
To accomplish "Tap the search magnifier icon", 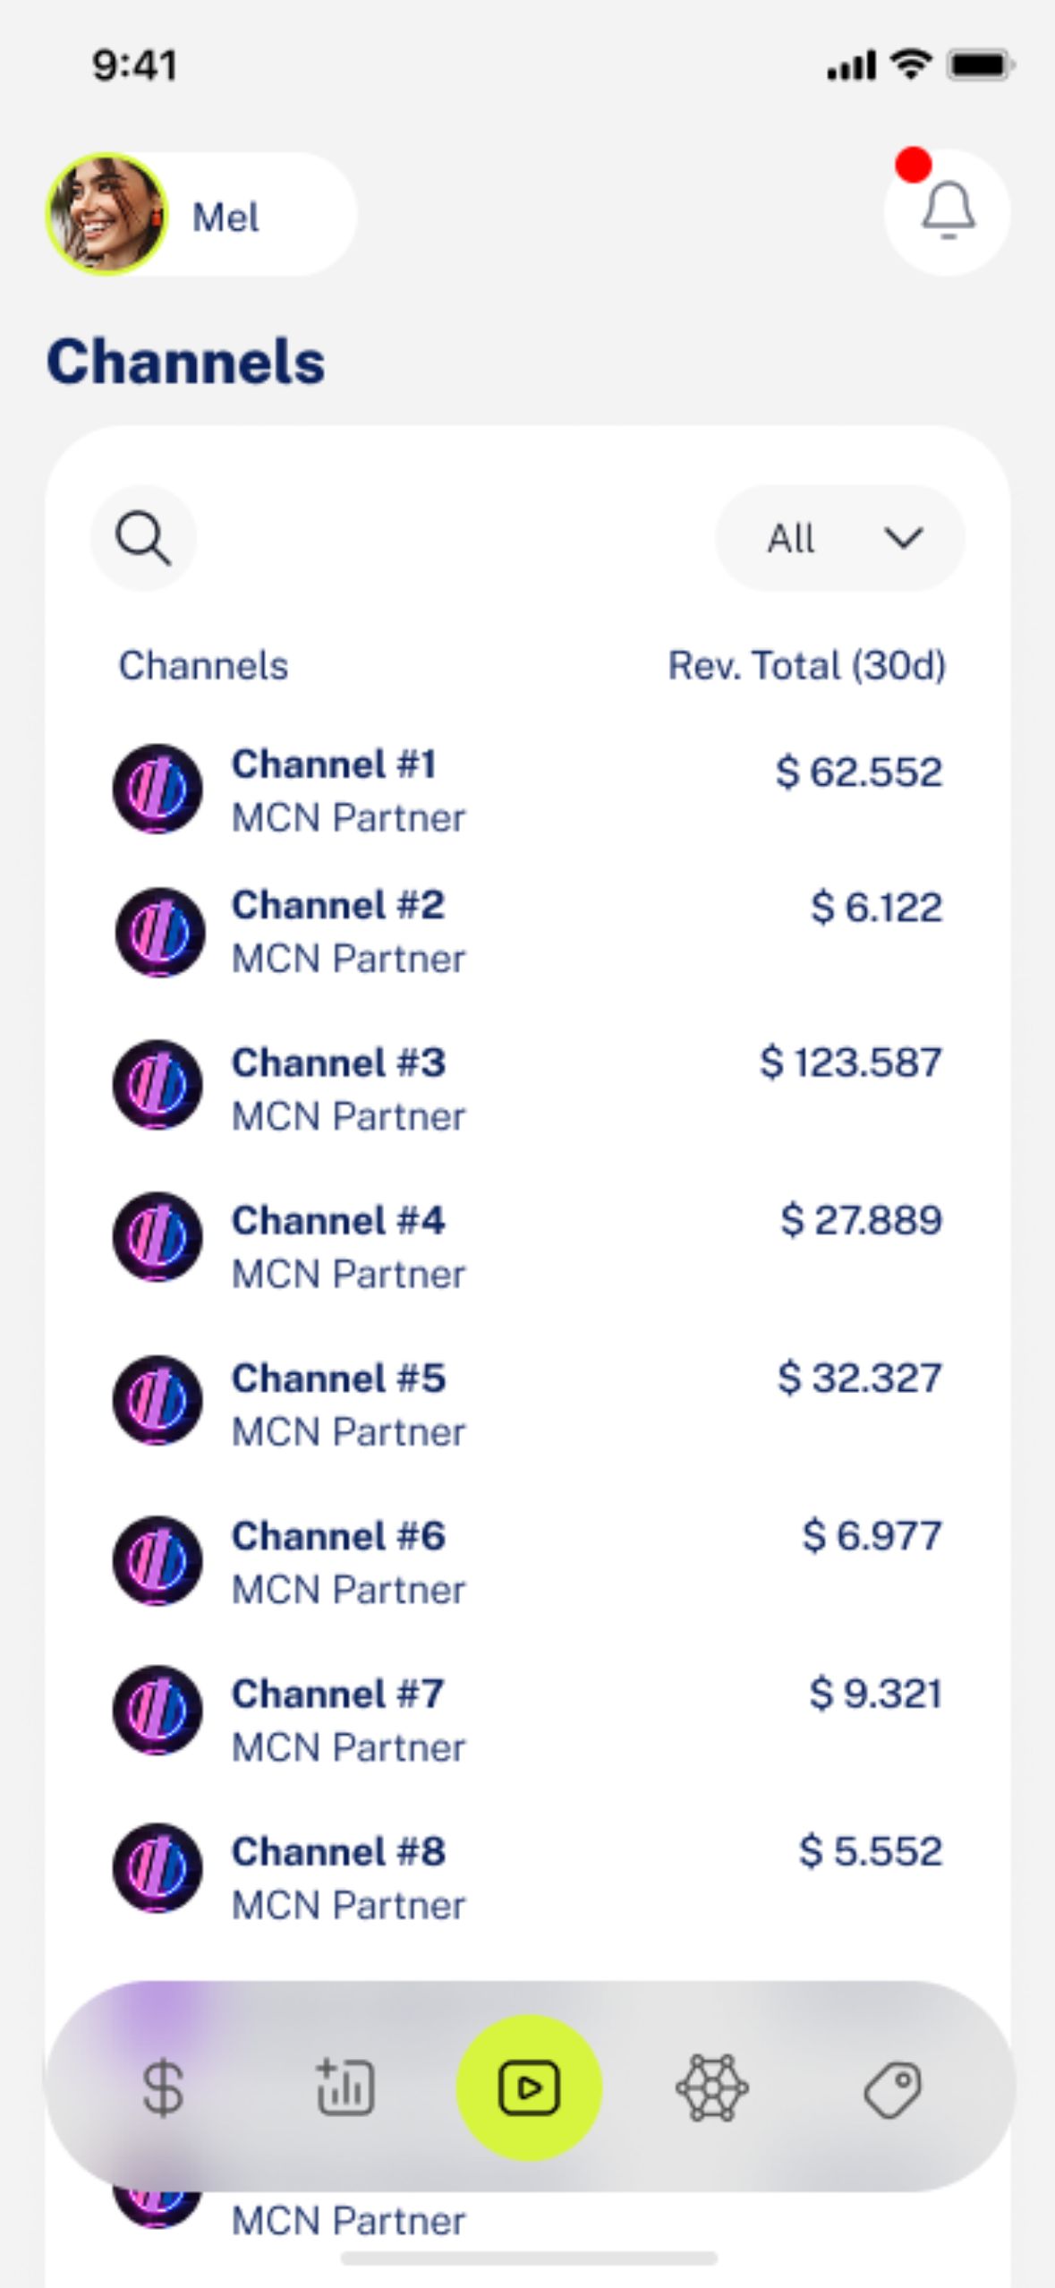I will 143,538.
